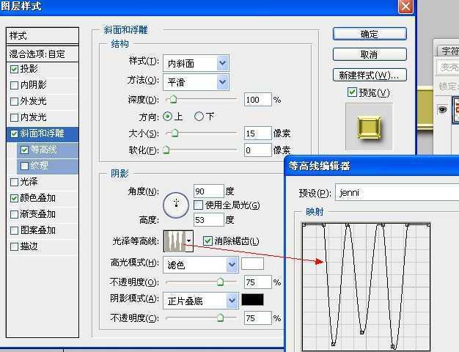Enable 使用全局光 global light checkbox
The image size is (459, 352).
pos(198,205)
